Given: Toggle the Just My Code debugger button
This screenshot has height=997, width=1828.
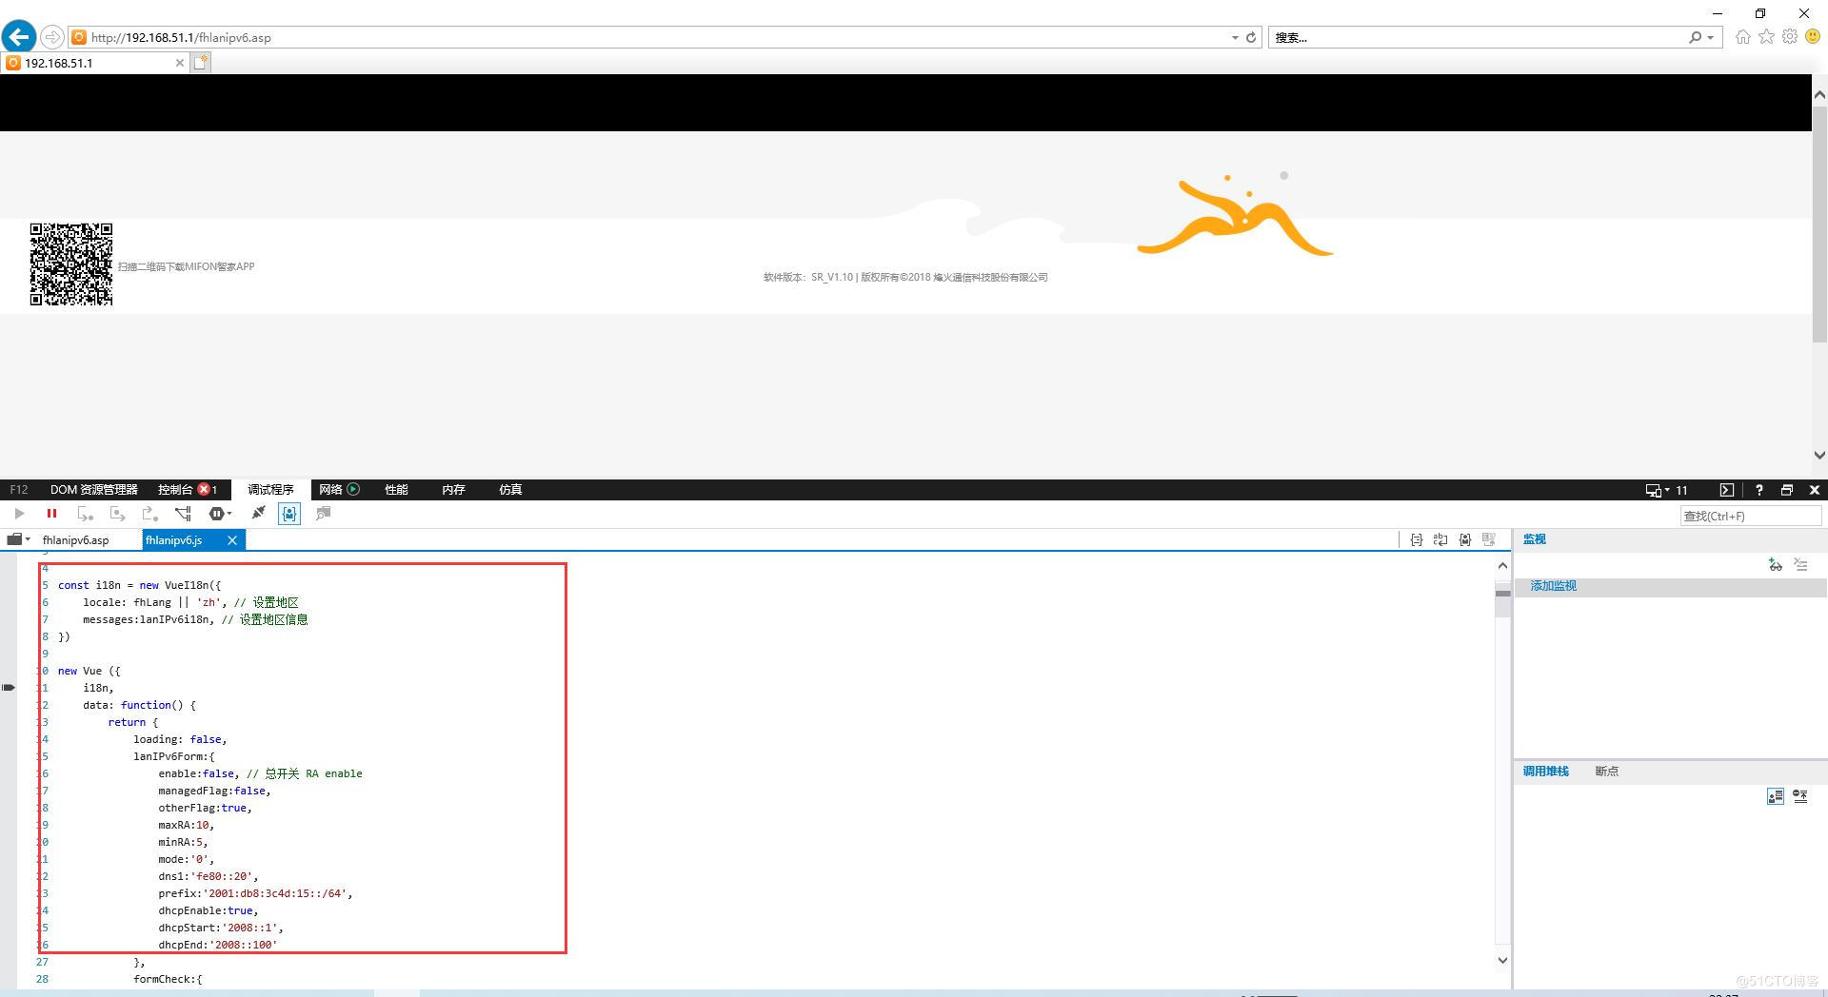Looking at the screenshot, I should (289, 514).
